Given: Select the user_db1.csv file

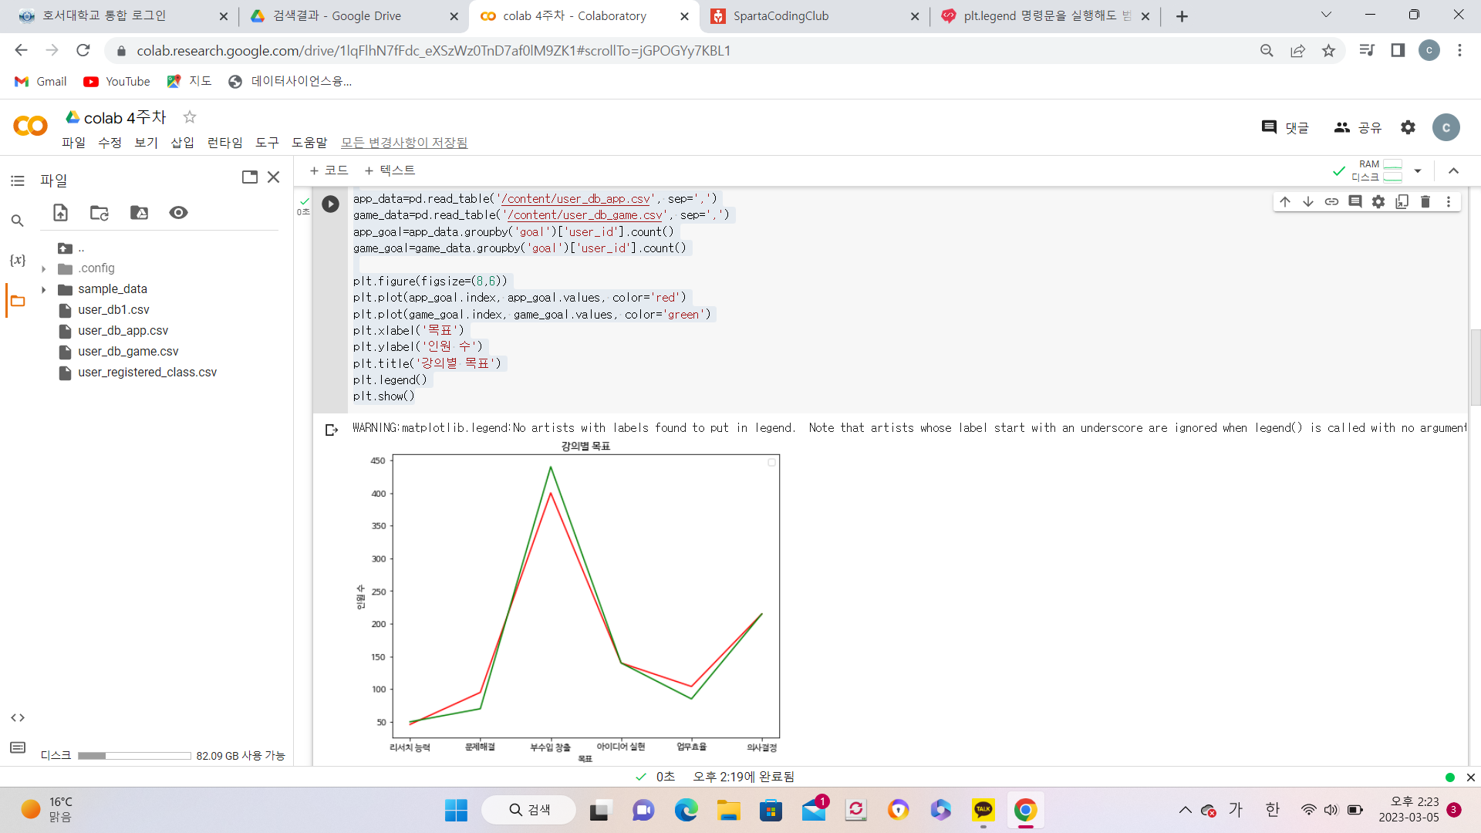Looking at the screenshot, I should pos(113,310).
